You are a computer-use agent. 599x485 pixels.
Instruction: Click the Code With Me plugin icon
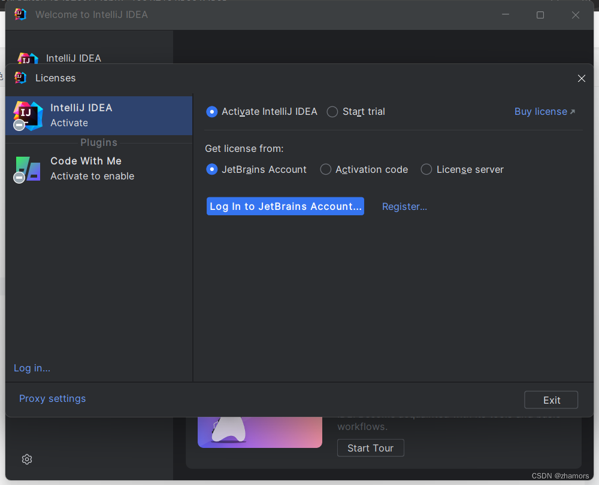pos(28,169)
